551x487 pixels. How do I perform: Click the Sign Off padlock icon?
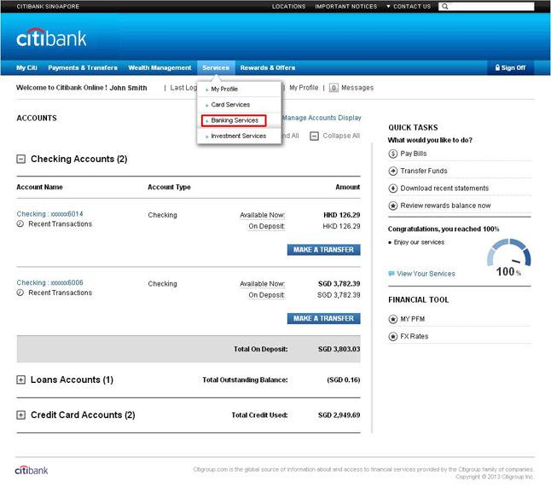click(496, 67)
